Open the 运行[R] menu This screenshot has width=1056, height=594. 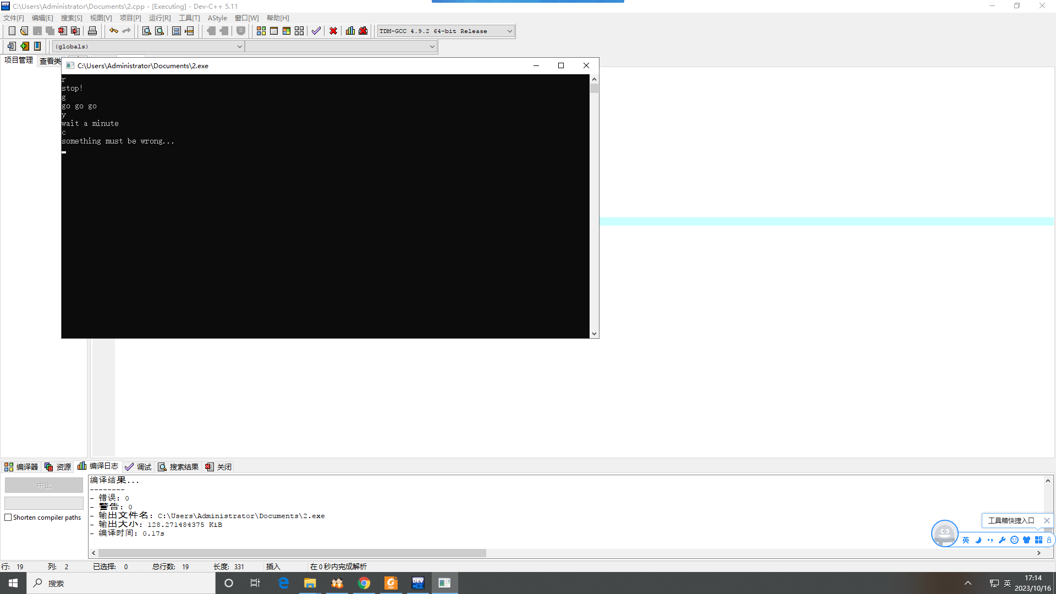(159, 18)
